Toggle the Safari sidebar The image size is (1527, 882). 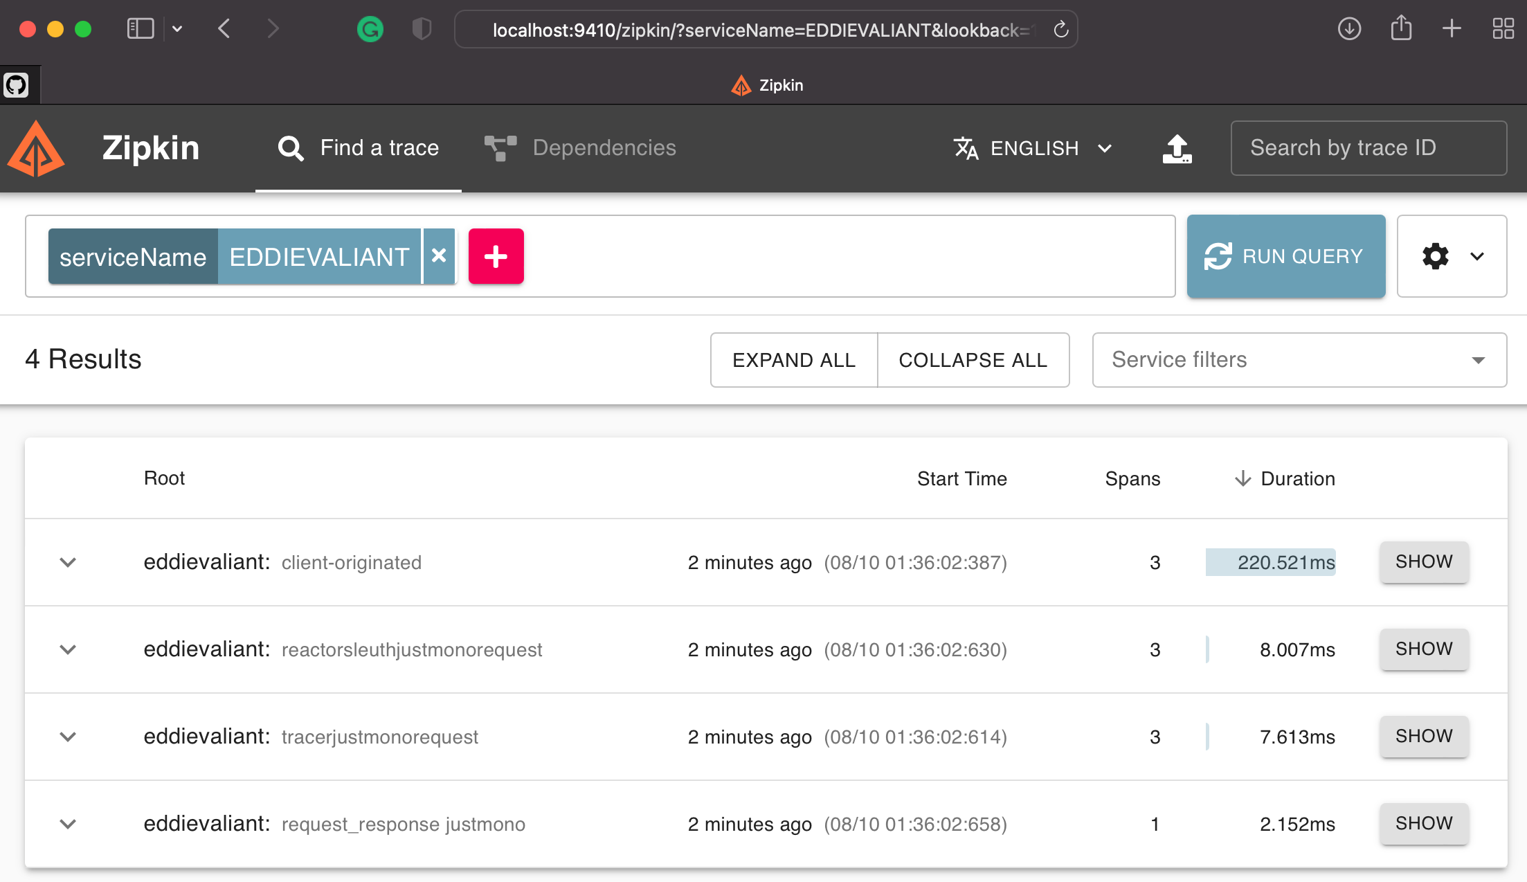tap(140, 29)
